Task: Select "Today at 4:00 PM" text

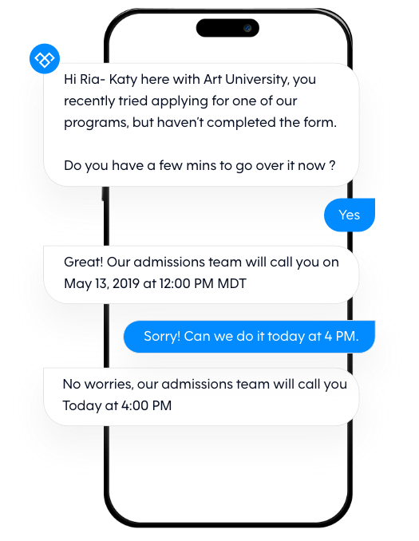Action: click(117, 405)
